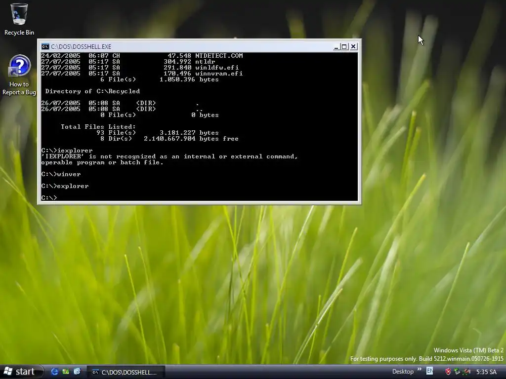The height and width of the screenshot is (379, 506).
Task: Open the start menu
Action: pyautogui.click(x=21, y=372)
